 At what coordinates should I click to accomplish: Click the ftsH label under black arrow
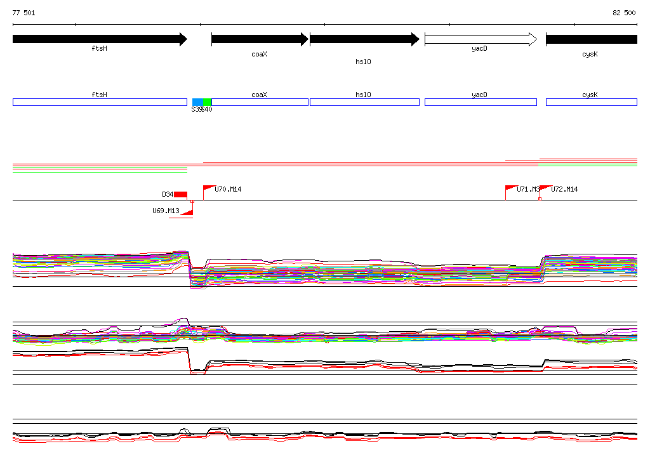[100, 48]
